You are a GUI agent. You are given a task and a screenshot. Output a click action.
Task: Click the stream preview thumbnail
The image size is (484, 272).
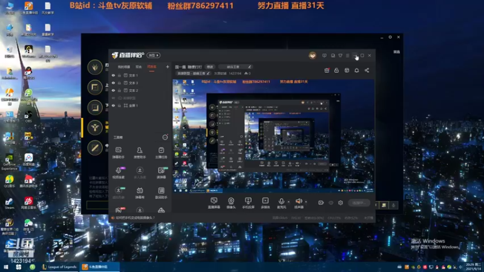pyautogui.click(x=273, y=136)
